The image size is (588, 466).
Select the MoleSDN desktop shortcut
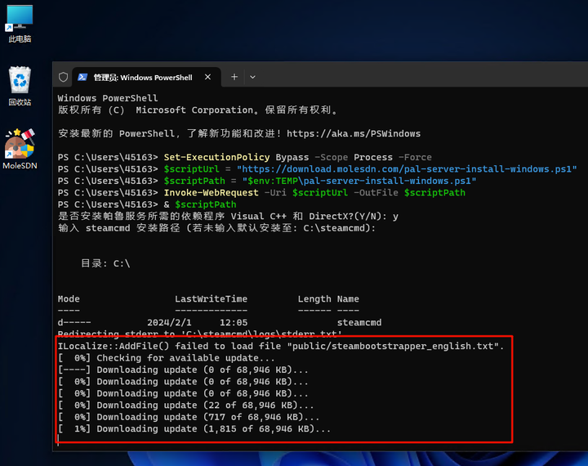pos(20,149)
